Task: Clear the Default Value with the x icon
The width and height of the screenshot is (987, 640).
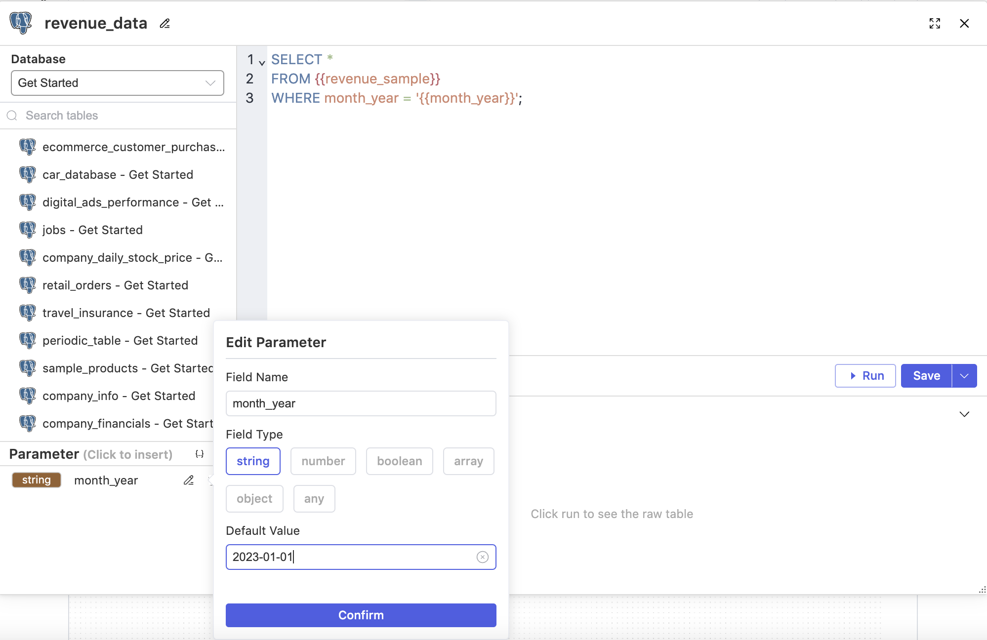Action: pyautogui.click(x=482, y=557)
